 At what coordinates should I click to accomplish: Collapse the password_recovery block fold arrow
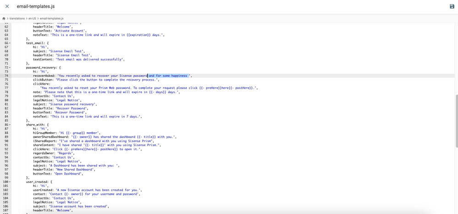click(x=10, y=68)
